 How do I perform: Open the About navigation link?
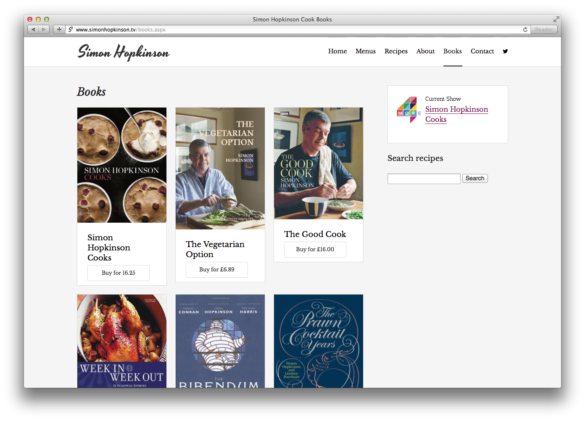pyautogui.click(x=425, y=51)
